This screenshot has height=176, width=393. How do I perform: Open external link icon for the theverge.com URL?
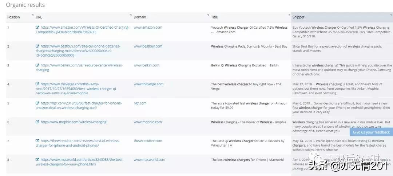[x=37, y=84]
